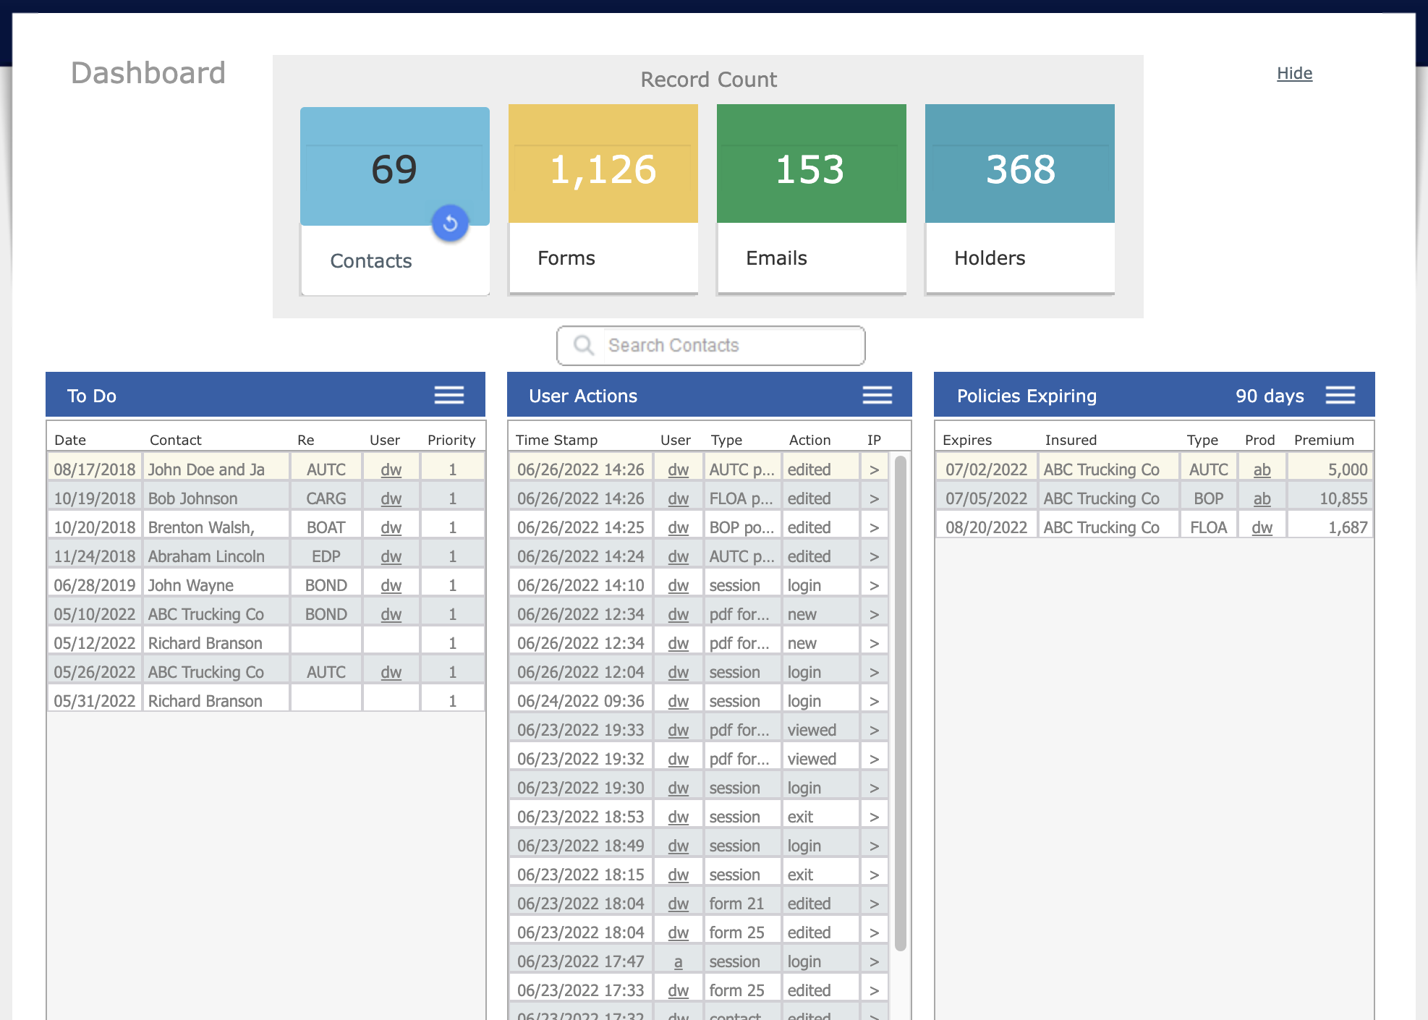The width and height of the screenshot is (1428, 1020).
Task: Sort To Do list by Date header
Action: [x=70, y=440]
